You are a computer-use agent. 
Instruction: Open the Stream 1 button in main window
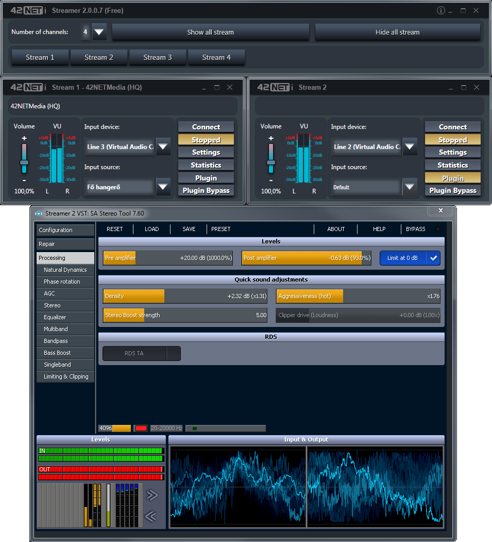pyautogui.click(x=40, y=57)
